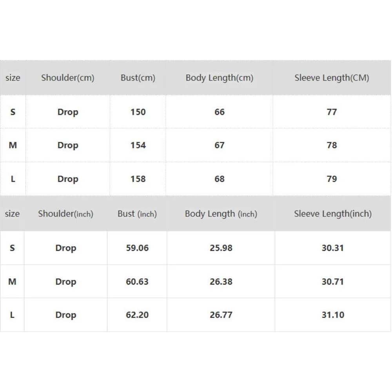Click the Shoulder(inch) column header
Image resolution: width=392 pixels, height=392 pixels.
pos(65,214)
